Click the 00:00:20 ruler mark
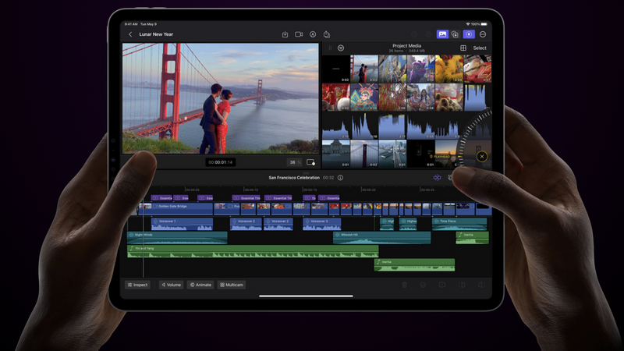 coord(368,190)
